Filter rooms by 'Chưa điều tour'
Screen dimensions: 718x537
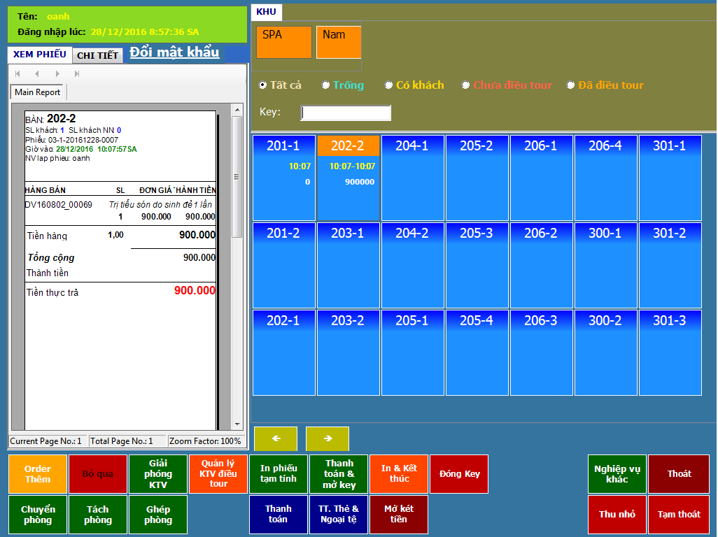click(466, 85)
